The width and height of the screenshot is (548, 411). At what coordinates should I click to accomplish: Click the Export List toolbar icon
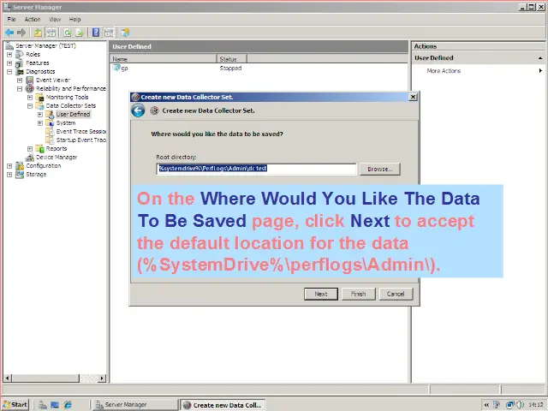click(x=80, y=33)
